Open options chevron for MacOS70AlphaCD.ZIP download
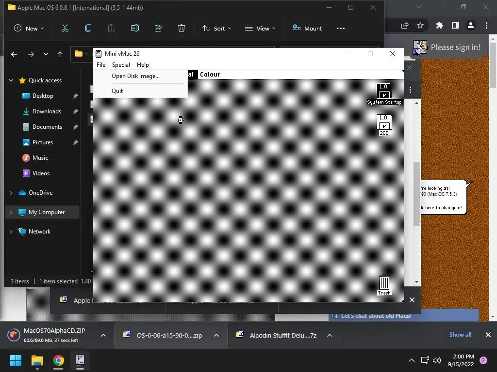Viewport: 497px width, 372px height. (103, 335)
